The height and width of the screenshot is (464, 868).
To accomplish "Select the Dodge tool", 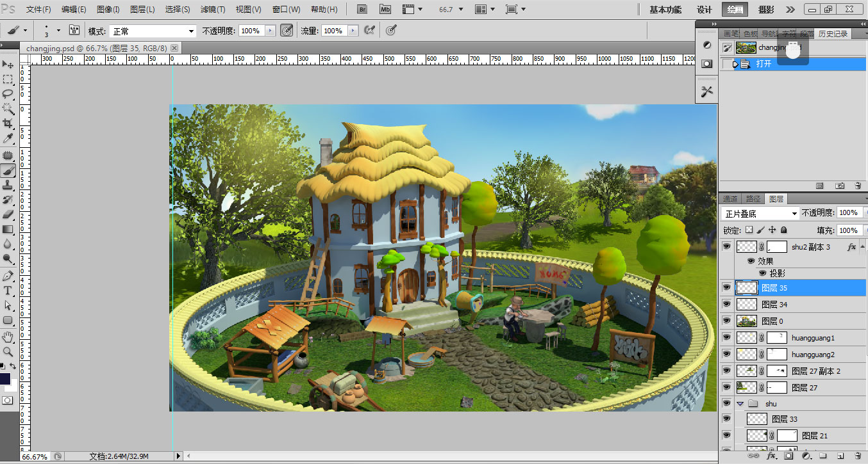I will [8, 259].
